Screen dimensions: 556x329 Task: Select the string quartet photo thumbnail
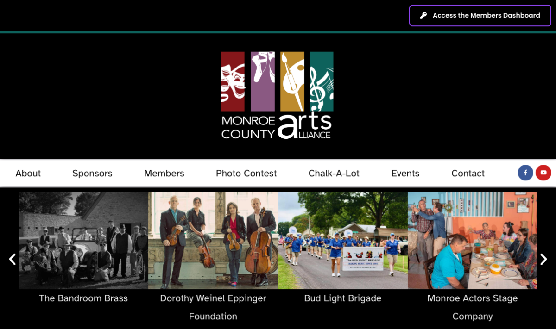coord(213,241)
